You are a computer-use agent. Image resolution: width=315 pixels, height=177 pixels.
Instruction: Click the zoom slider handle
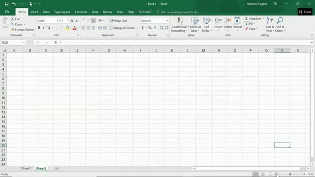[x=290, y=174]
